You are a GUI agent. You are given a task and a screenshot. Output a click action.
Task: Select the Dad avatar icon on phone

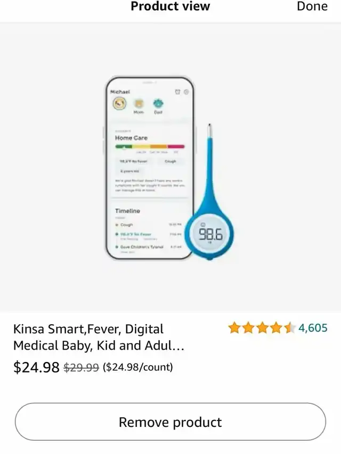click(x=158, y=103)
